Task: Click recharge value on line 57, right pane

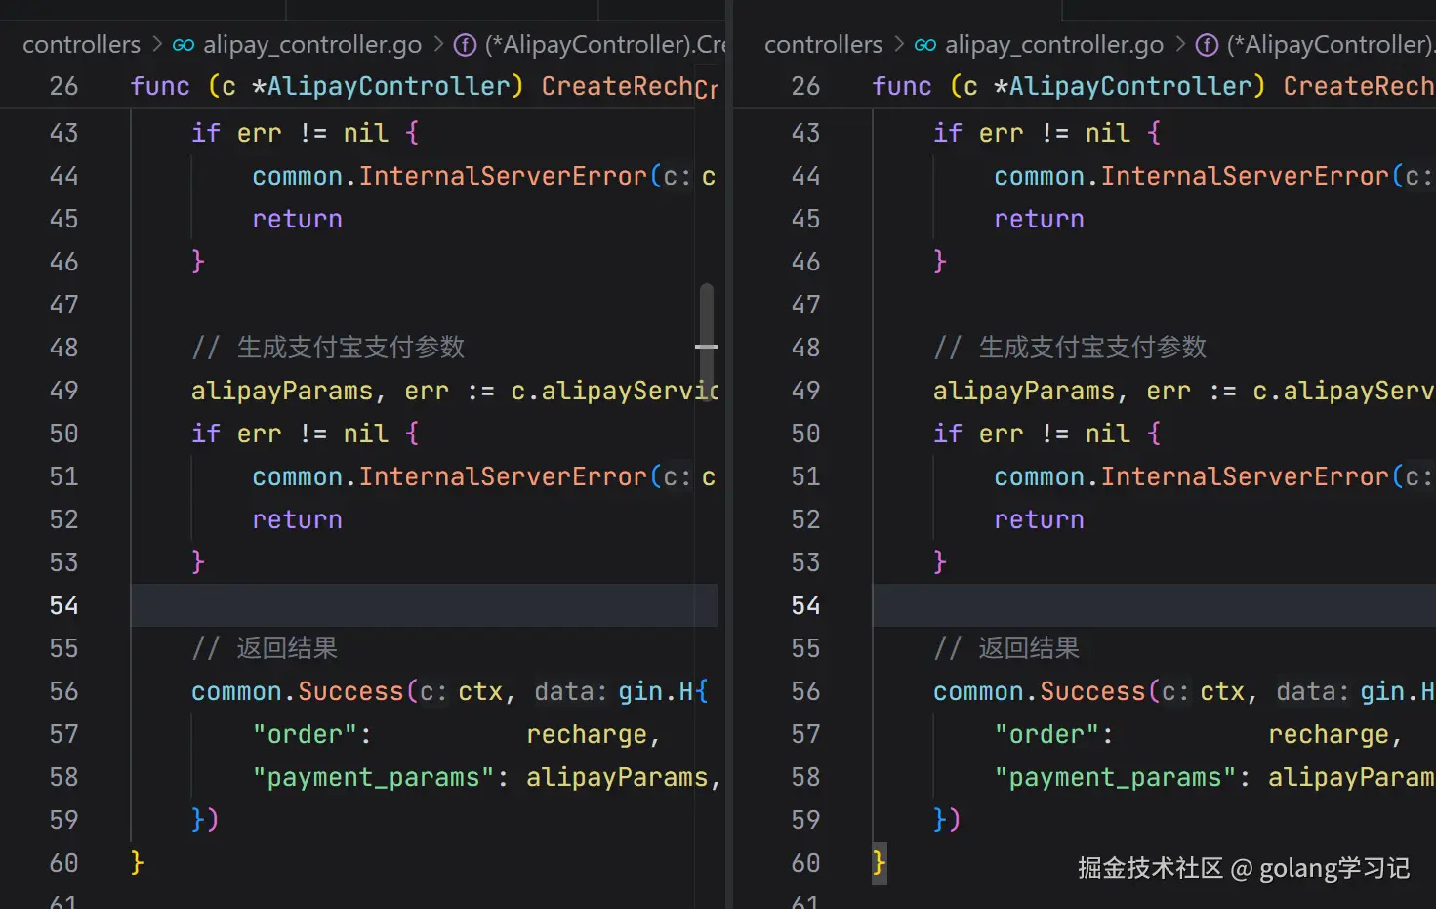Action: (1329, 734)
